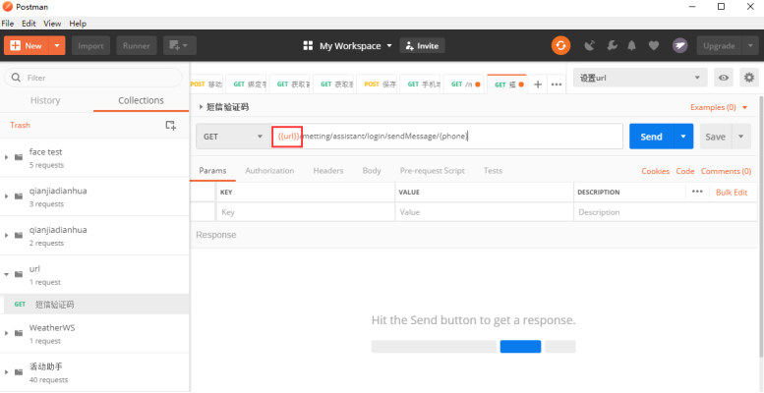Image resolution: width=764 pixels, height=393 pixels.
Task: Click the Key input cell
Action: (306, 212)
